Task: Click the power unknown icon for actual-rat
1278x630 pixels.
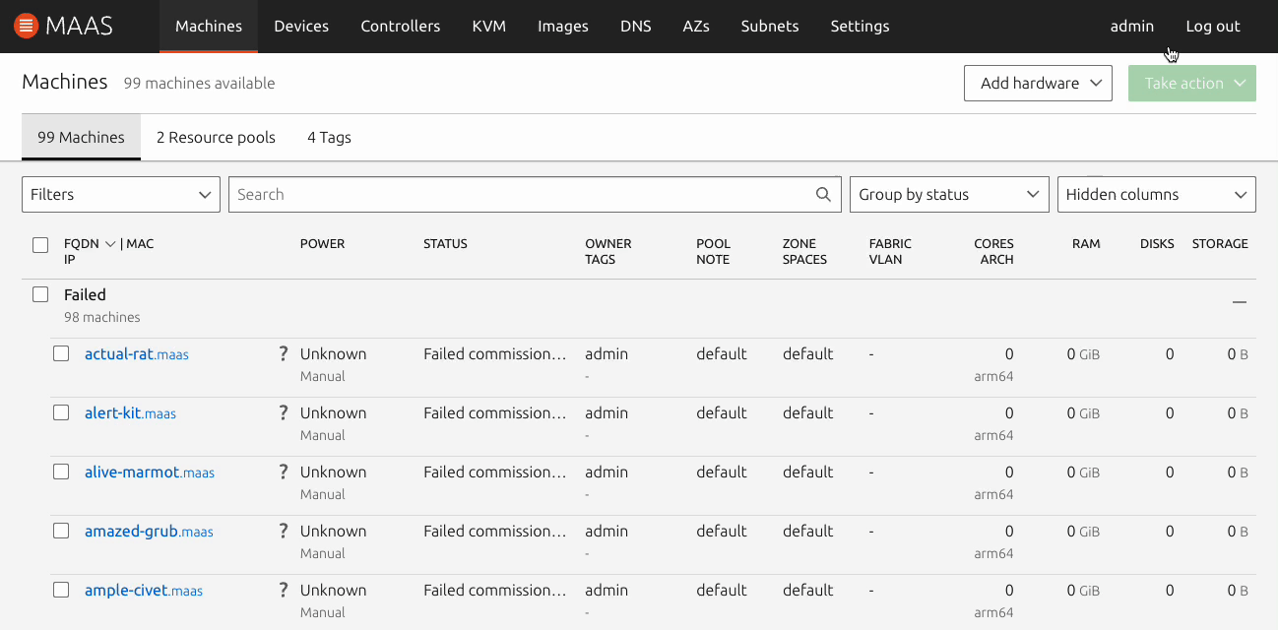Action: tap(284, 353)
